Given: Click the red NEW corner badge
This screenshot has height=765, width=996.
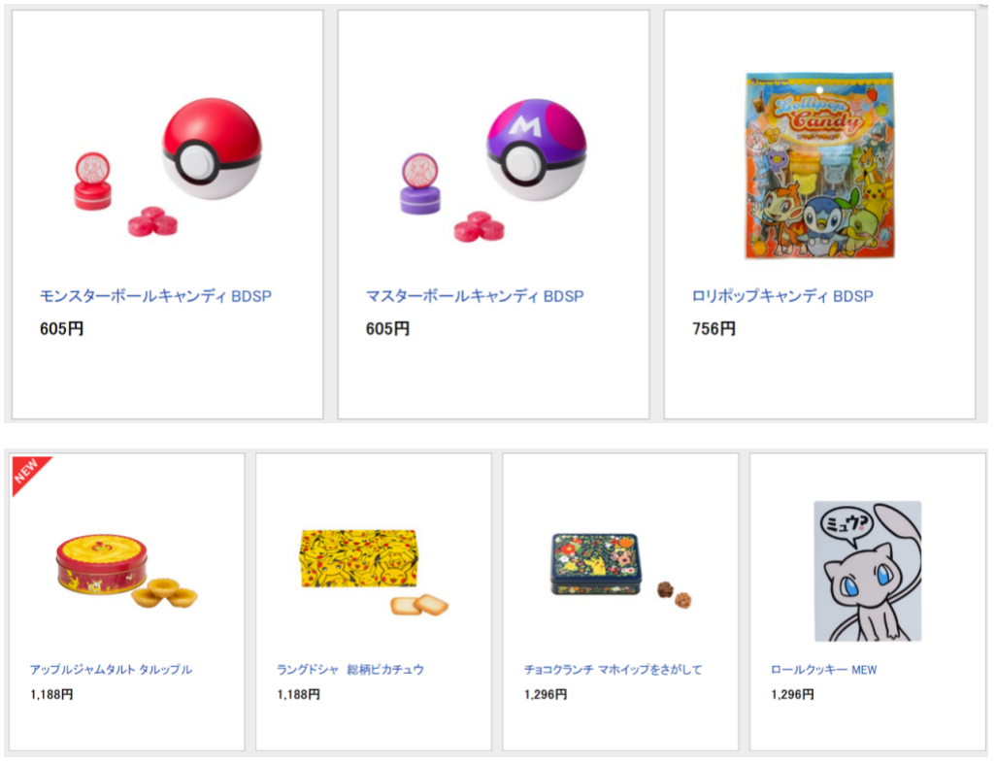Looking at the screenshot, I should pos(27,472).
